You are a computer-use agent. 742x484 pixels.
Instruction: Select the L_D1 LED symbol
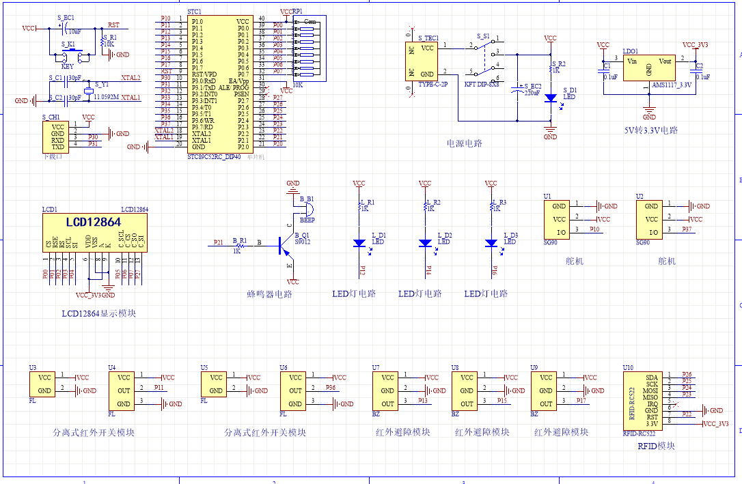tap(359, 242)
